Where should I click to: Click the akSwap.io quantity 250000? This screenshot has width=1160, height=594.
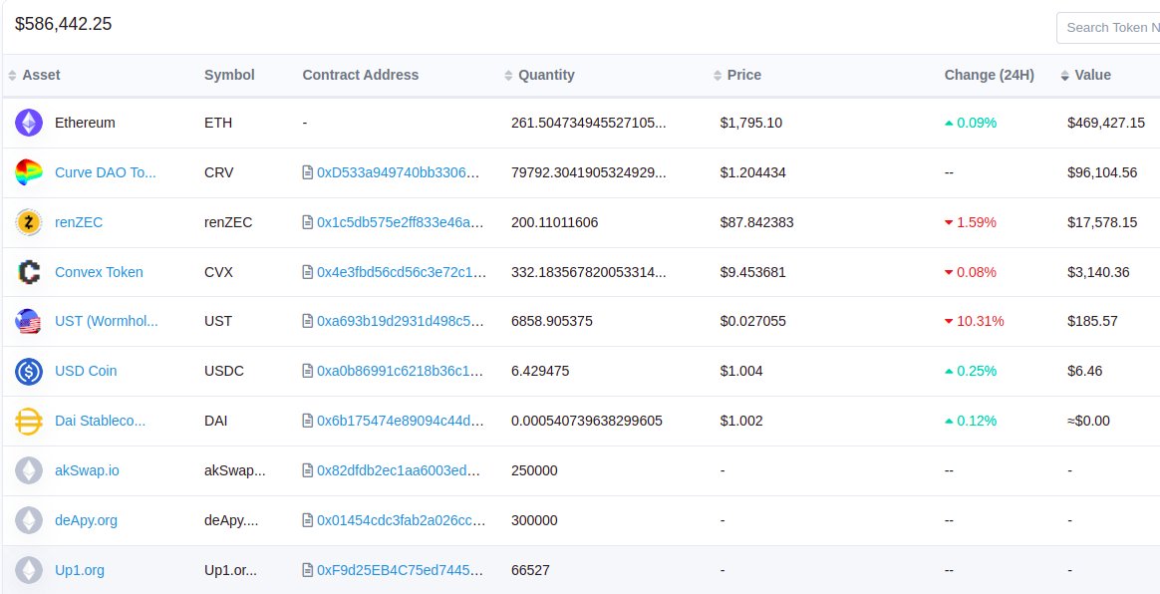tap(534, 470)
